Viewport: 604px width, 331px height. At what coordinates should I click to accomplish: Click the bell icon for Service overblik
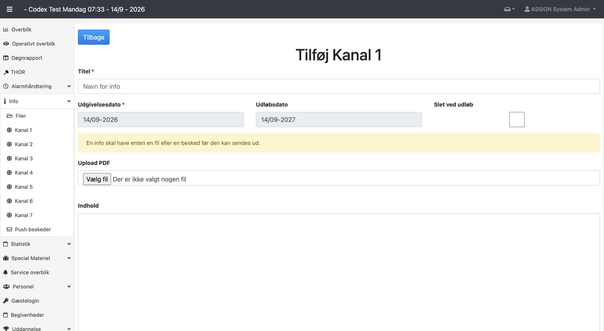point(6,272)
